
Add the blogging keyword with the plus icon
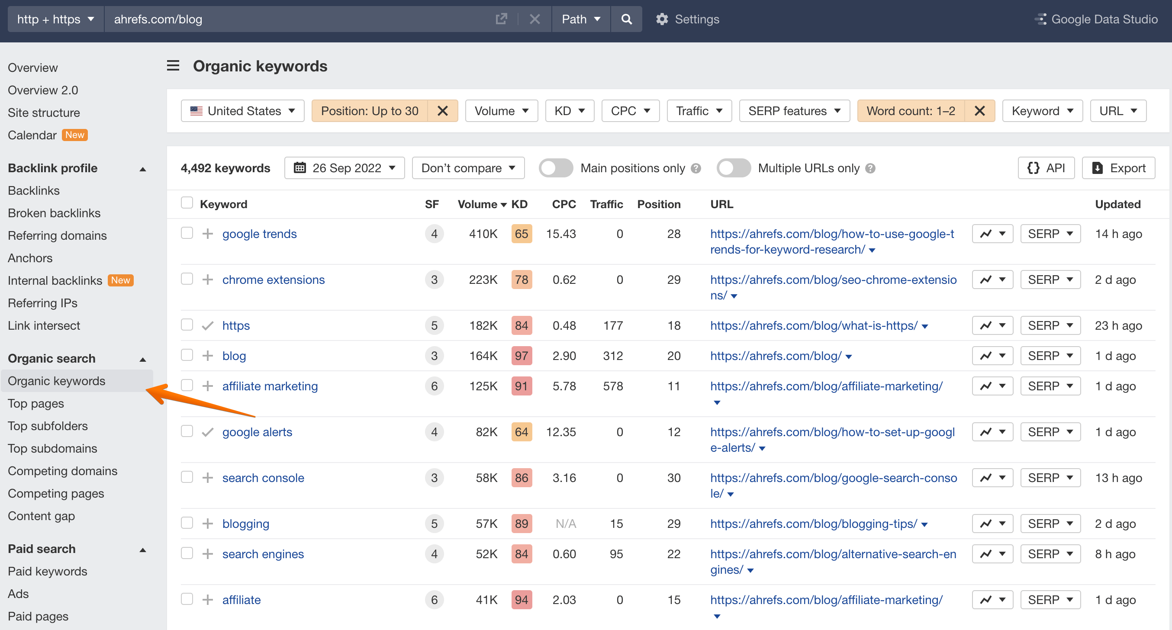coord(208,523)
